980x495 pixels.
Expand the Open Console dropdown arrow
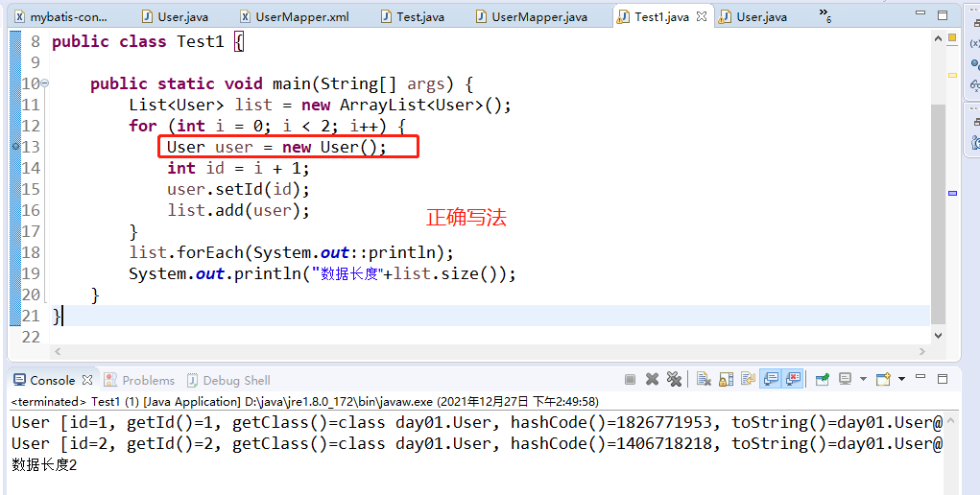click(x=901, y=379)
